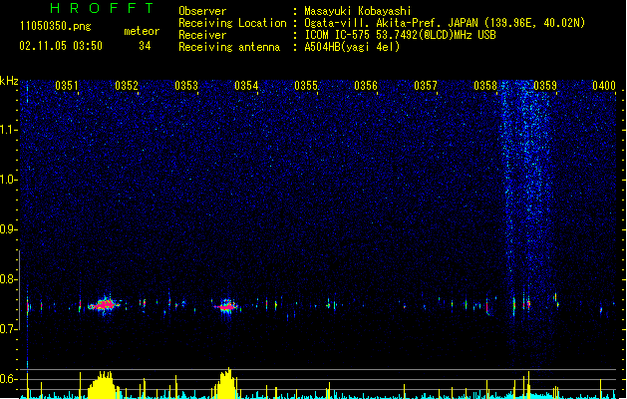Click the yellow intensity peak below the 0352 echo
This screenshot has width=627, height=399.
point(103,385)
